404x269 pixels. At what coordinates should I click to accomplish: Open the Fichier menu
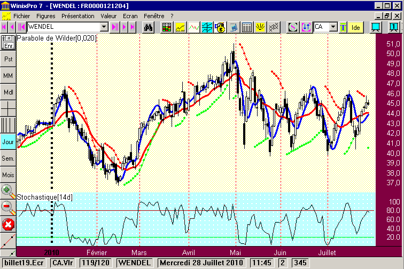point(21,16)
